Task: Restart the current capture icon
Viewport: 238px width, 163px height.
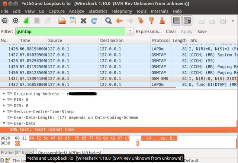Action: 48,20
